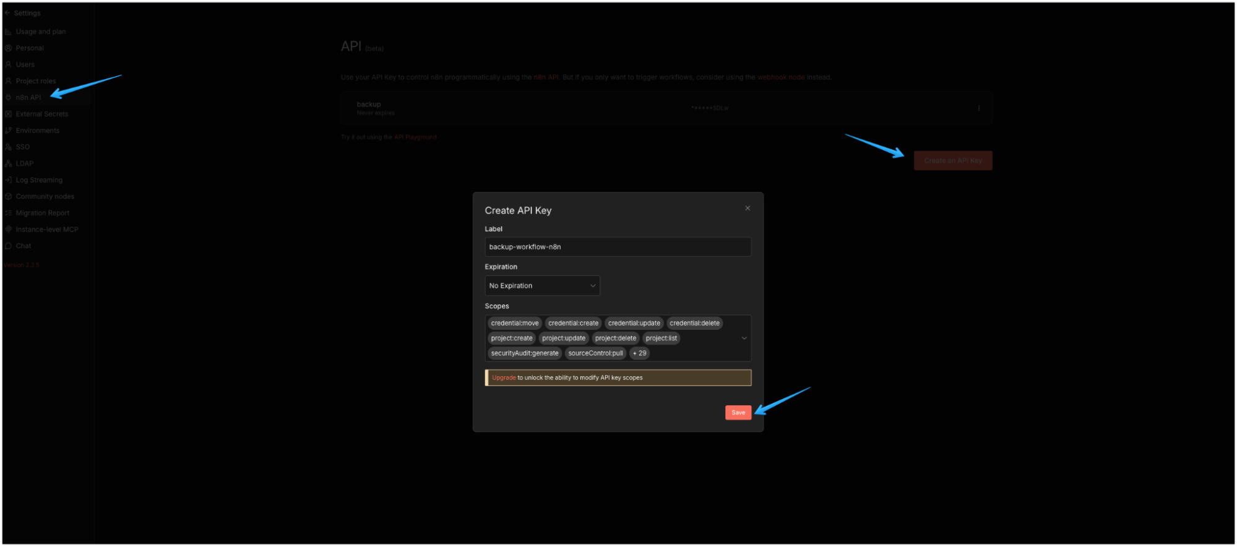1237x547 pixels.
Task: Open Usage and plan settings
Action: [40, 32]
